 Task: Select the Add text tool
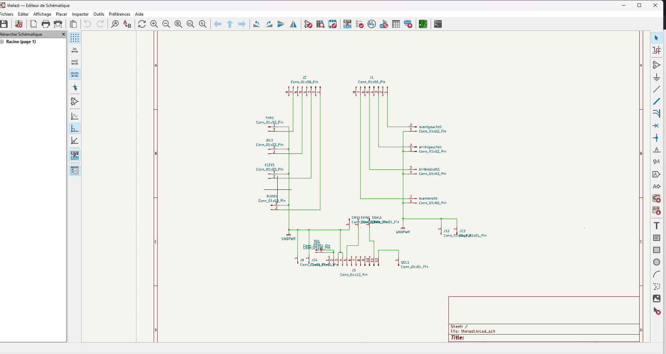656,226
